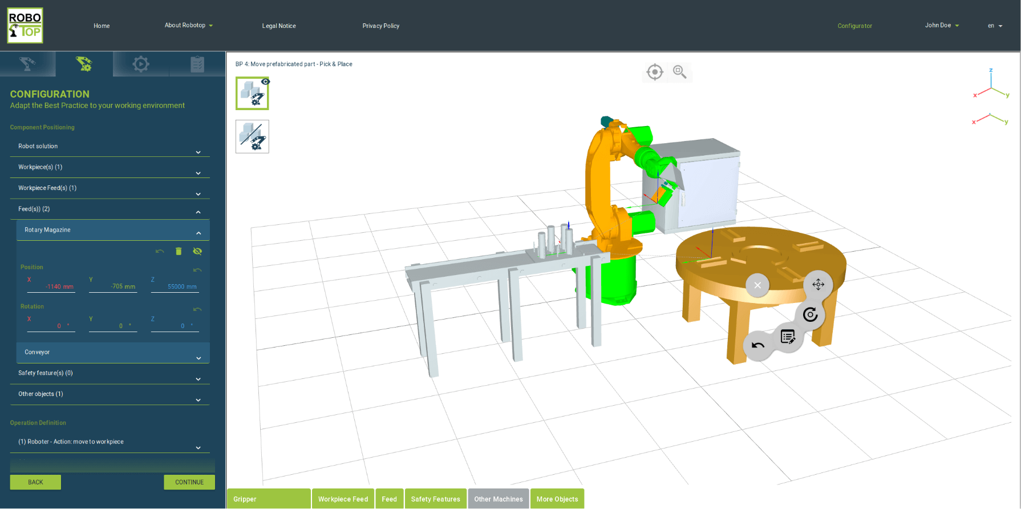Collapse the Rotary Magazine panel
The image size is (1021, 509).
(x=113, y=230)
